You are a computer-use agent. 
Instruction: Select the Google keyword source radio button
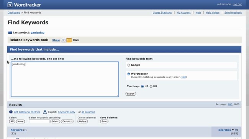129,65
